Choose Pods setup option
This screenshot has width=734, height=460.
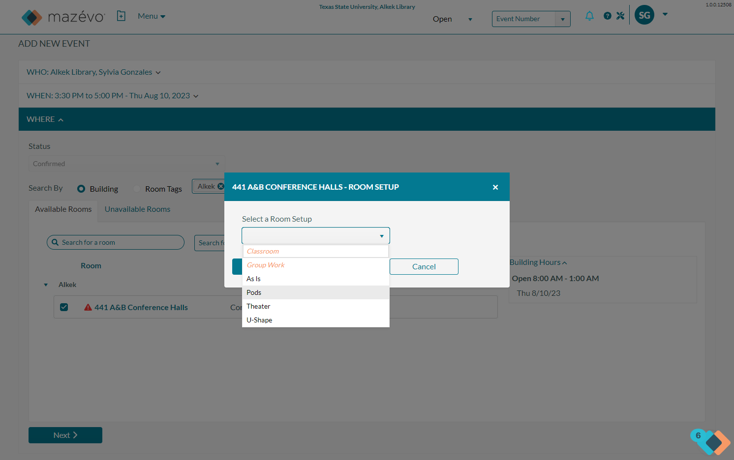coord(316,292)
